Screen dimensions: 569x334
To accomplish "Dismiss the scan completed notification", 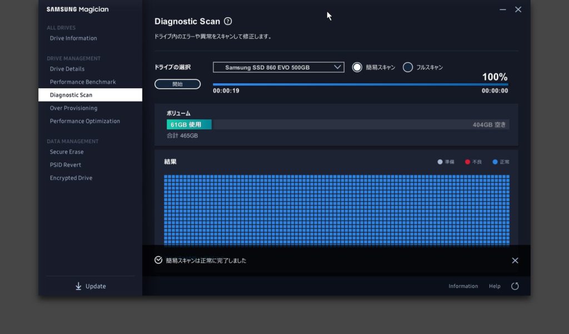I will click(x=515, y=260).
